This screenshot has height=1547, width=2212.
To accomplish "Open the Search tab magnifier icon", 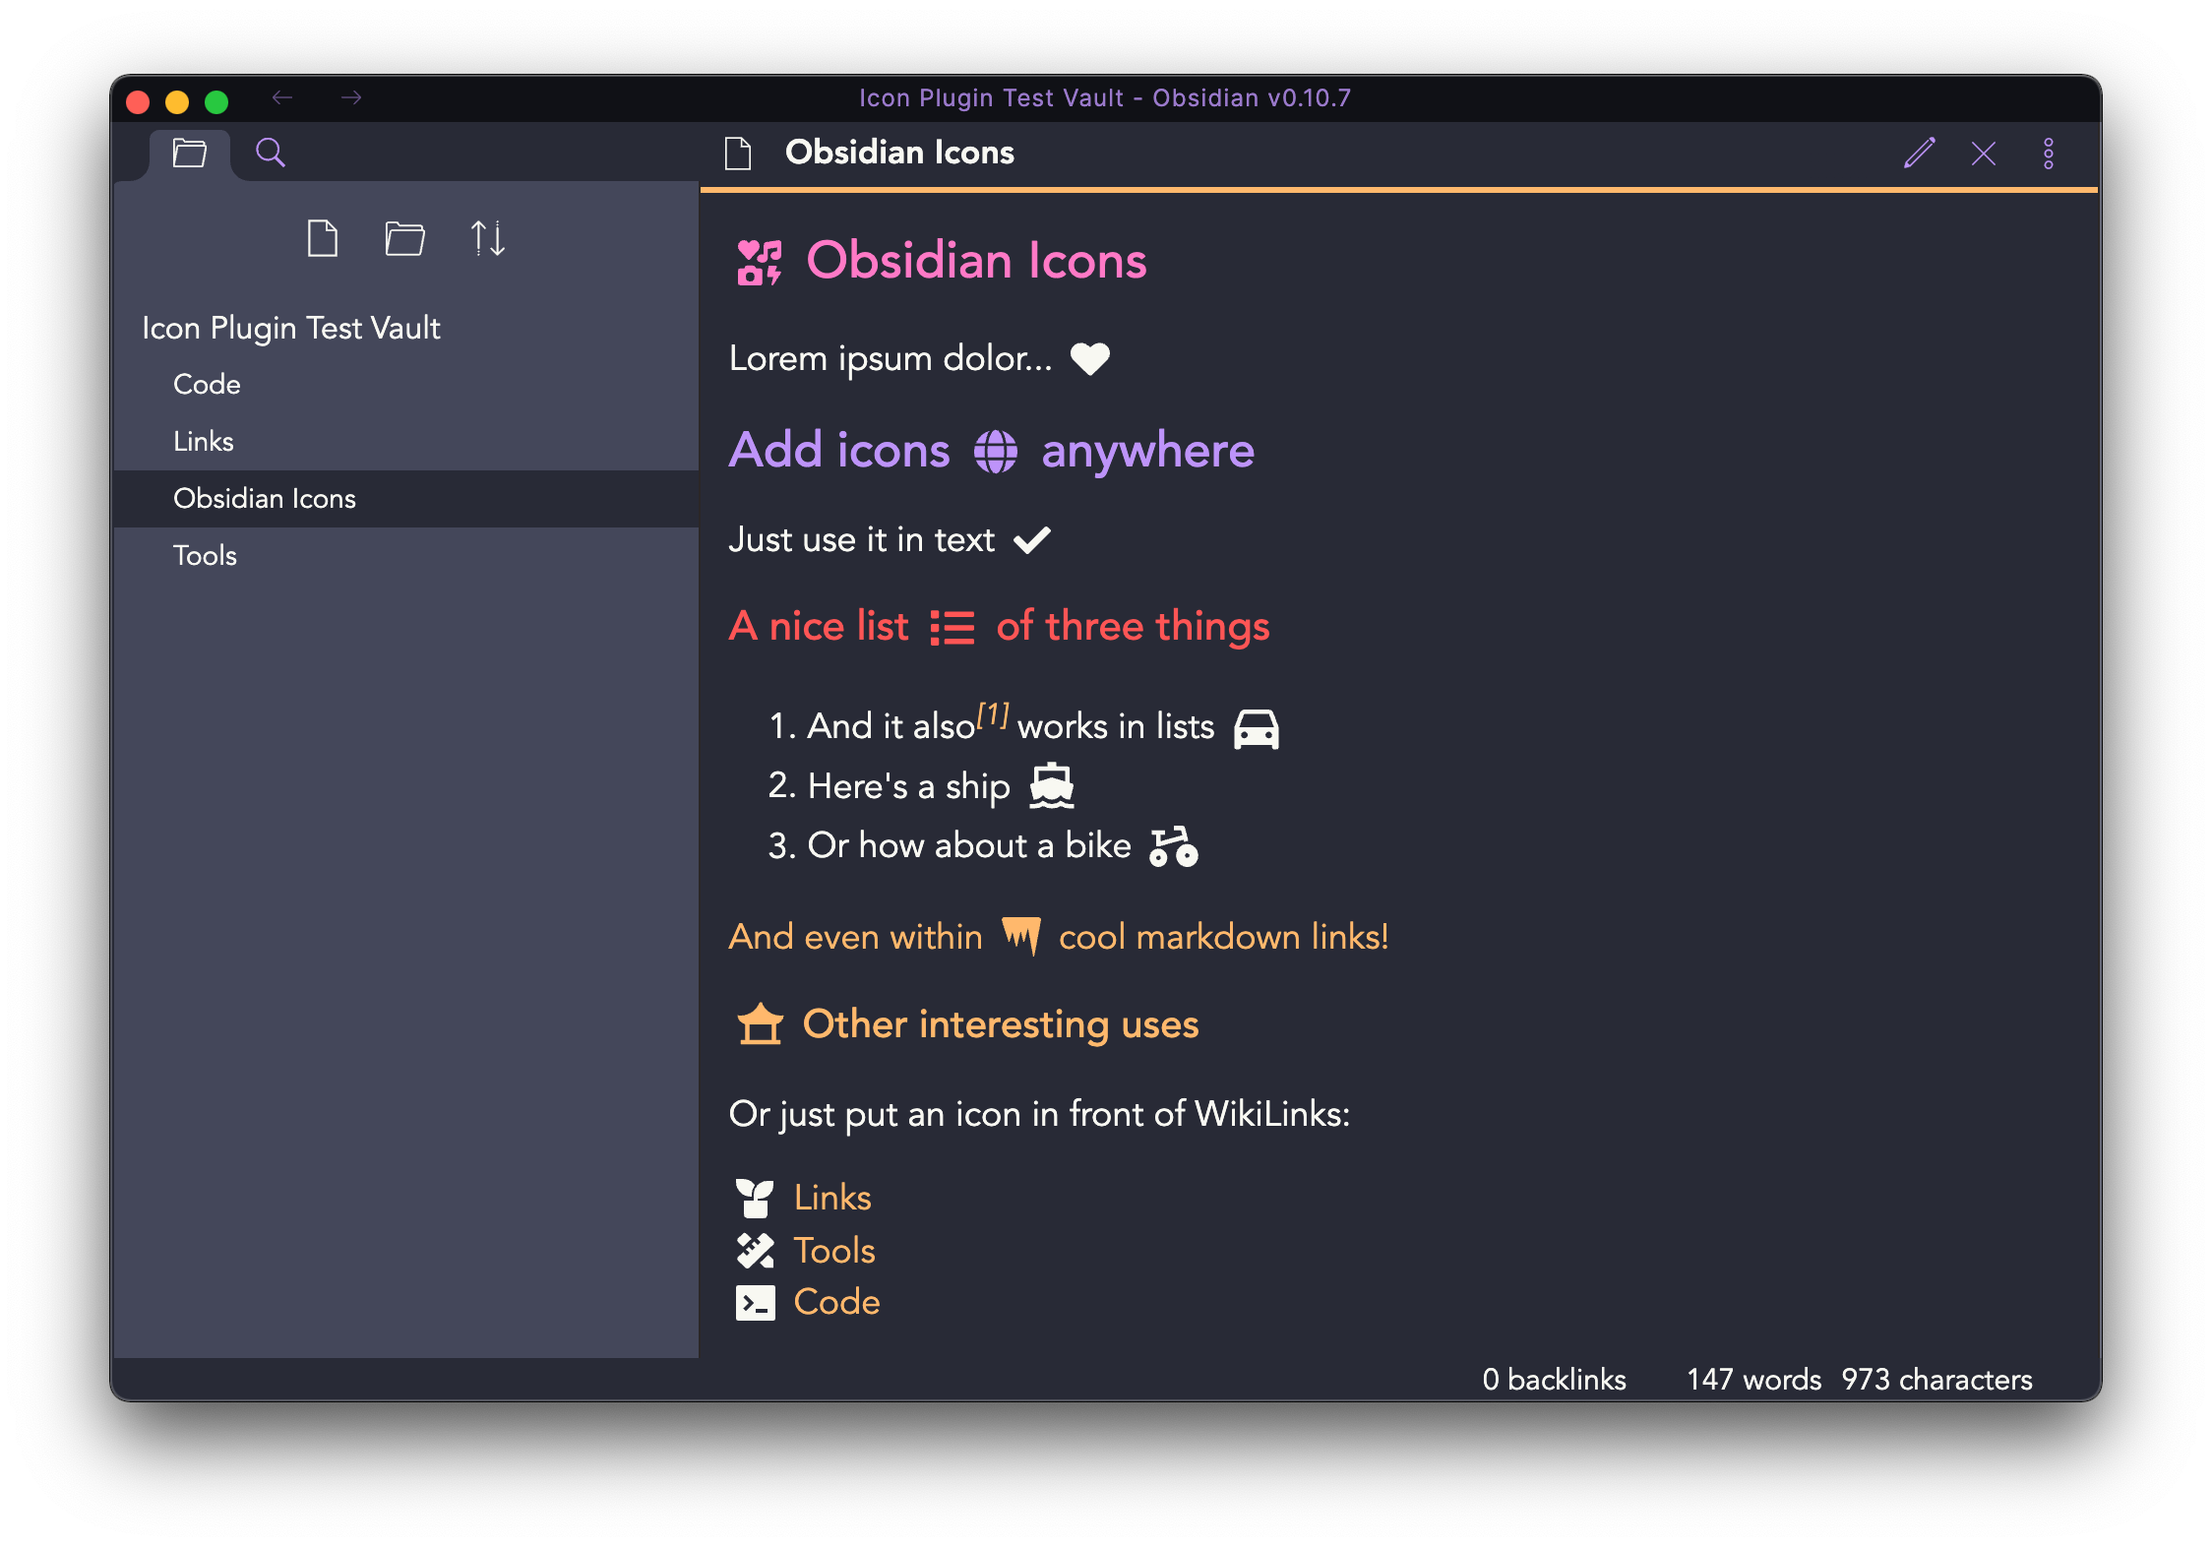I will (271, 153).
